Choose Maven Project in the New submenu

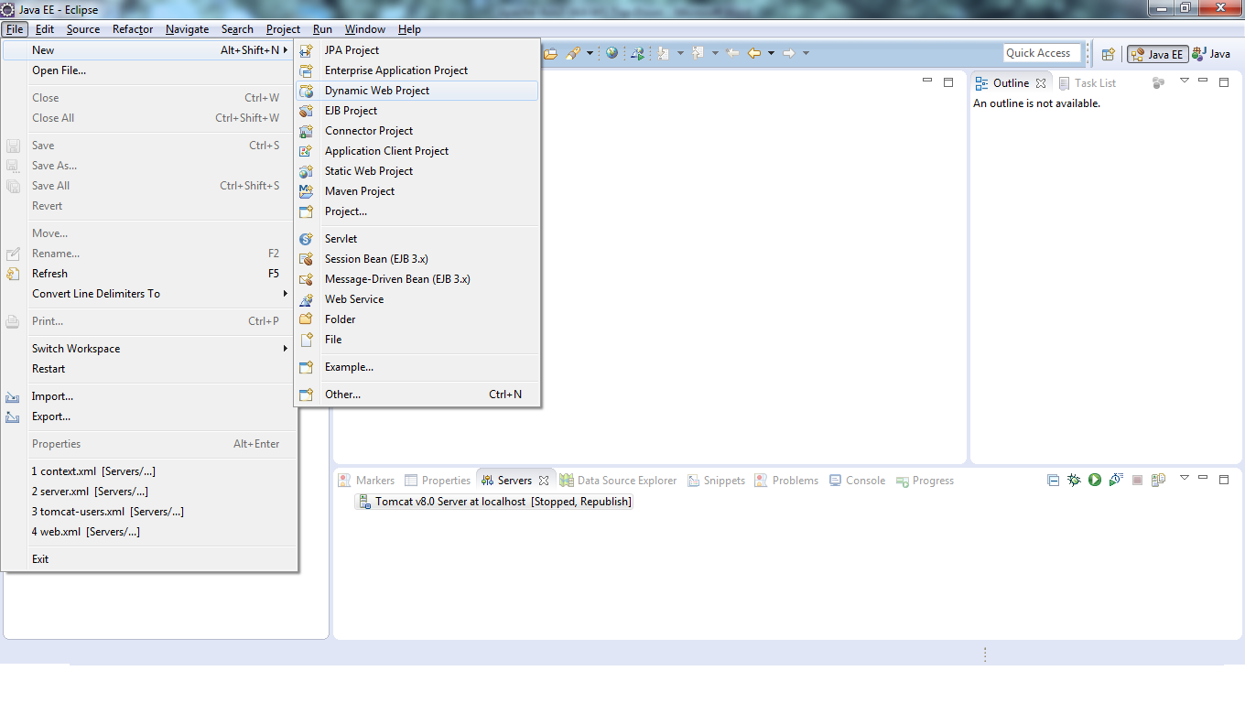[x=360, y=191]
